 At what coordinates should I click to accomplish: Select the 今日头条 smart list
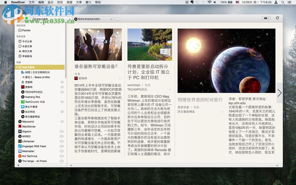pos(25,41)
